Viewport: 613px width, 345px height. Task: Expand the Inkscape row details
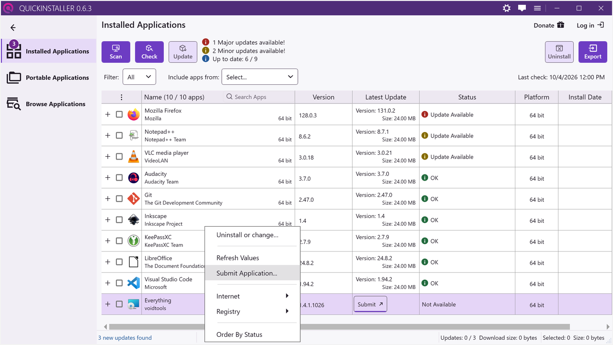click(108, 220)
